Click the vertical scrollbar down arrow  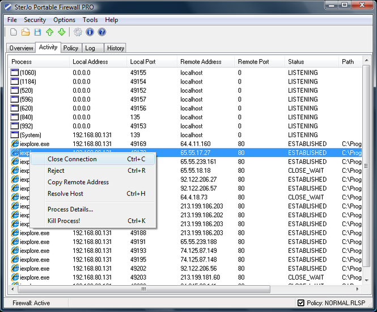[366, 280]
